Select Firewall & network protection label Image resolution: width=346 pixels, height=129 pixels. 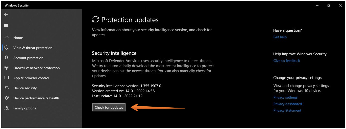click(36, 68)
